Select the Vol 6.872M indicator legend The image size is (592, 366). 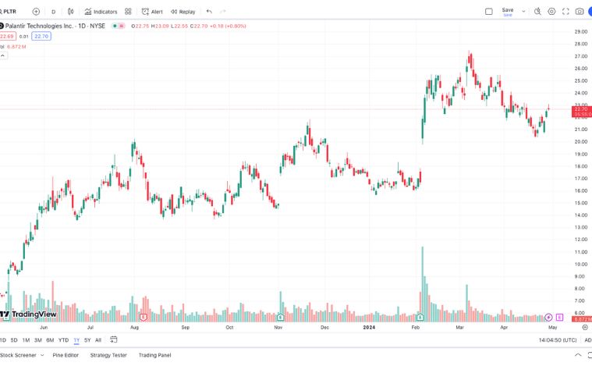pos(13,47)
